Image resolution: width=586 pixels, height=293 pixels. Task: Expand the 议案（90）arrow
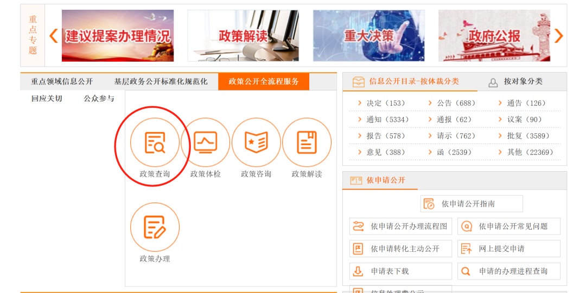(500, 120)
